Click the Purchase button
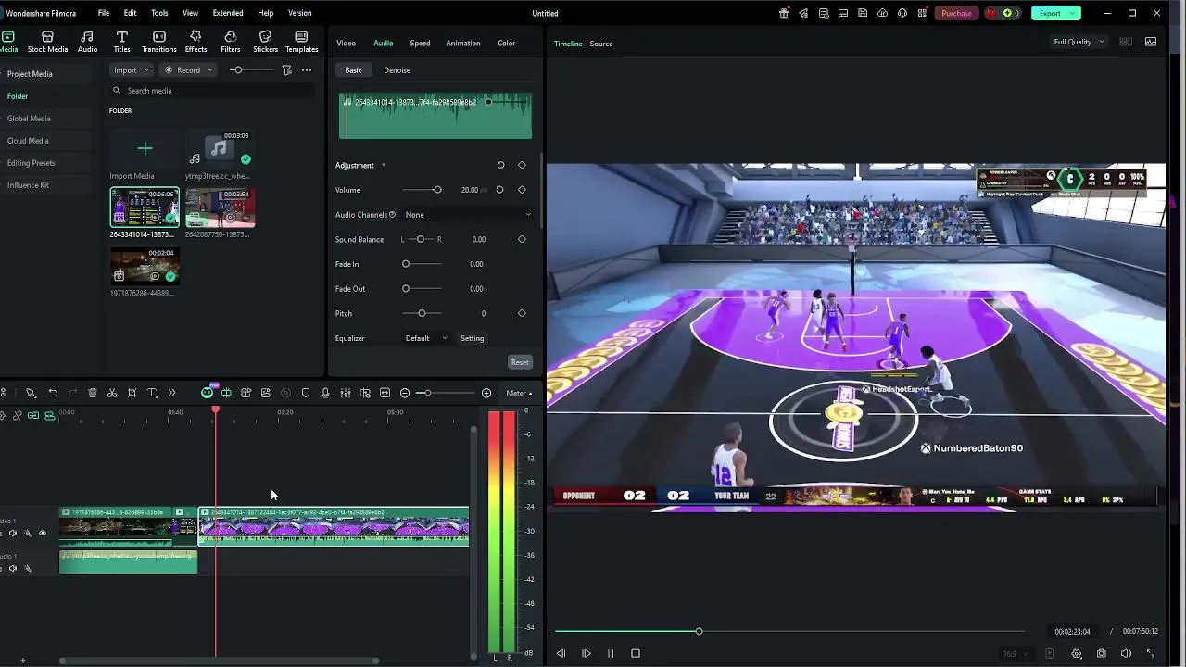1186x667 pixels. pos(956,13)
